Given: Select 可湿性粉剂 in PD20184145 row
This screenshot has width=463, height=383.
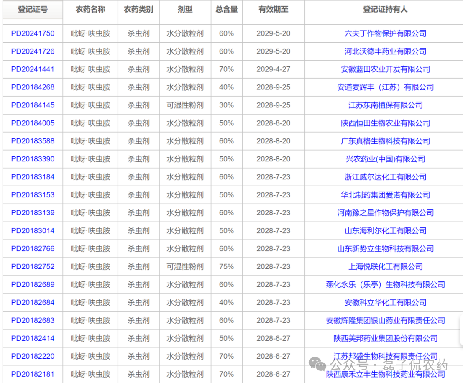Looking at the screenshot, I should coord(185,105).
